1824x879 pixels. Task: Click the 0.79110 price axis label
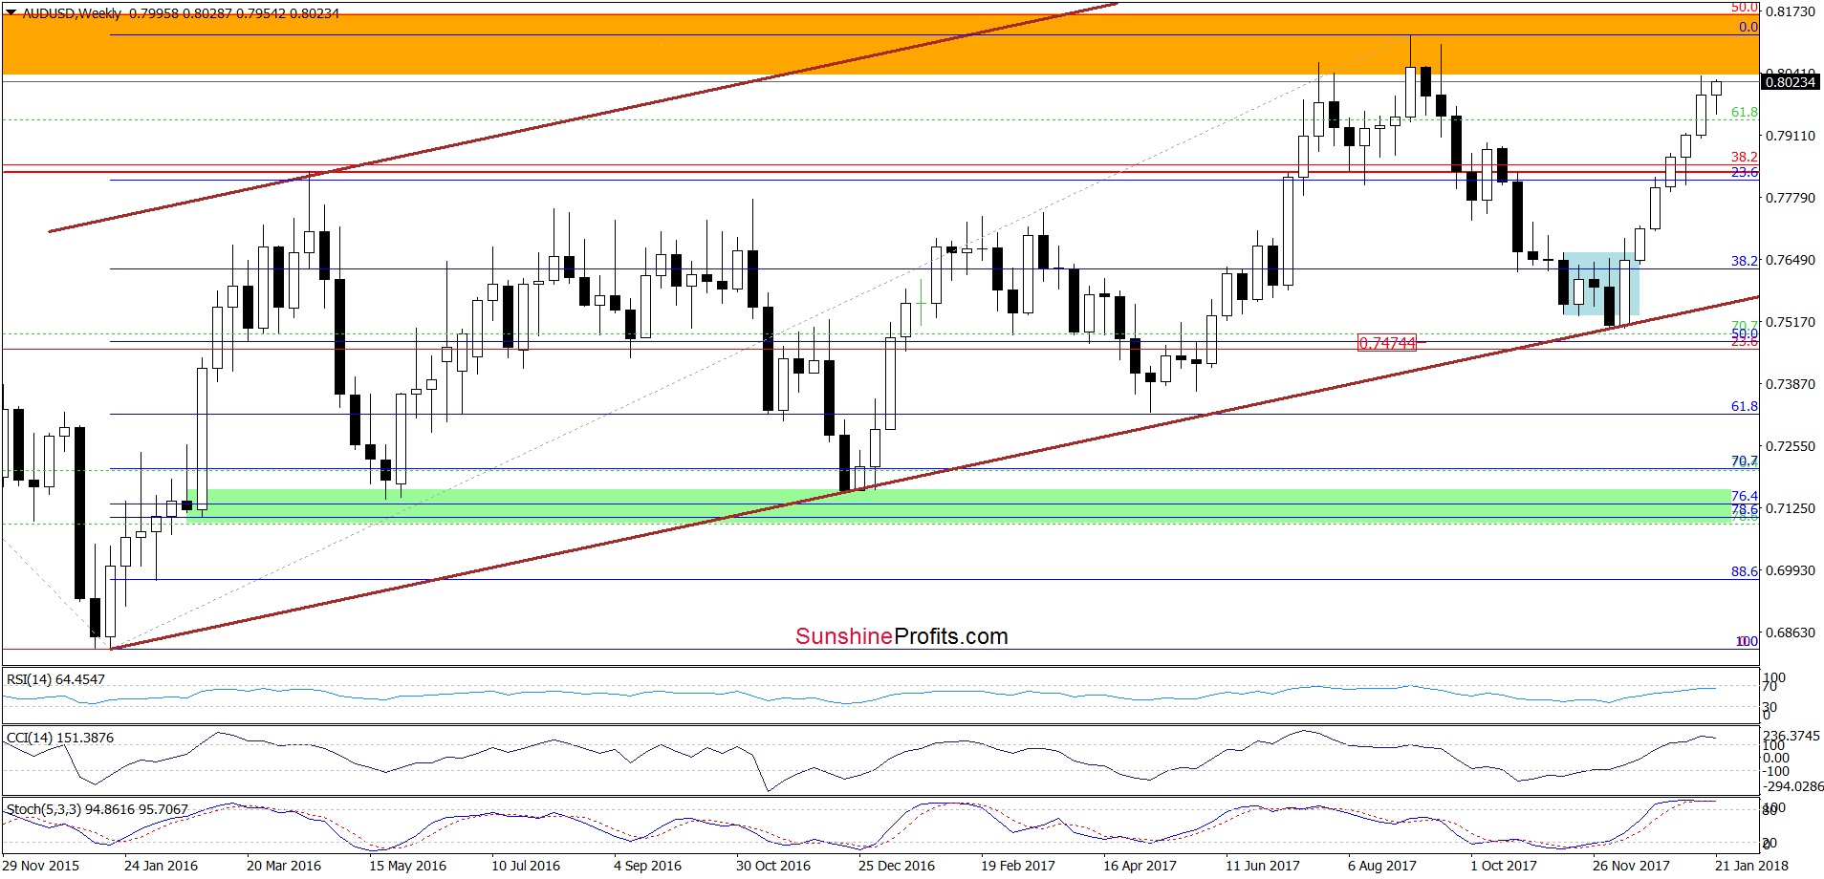coord(1790,136)
